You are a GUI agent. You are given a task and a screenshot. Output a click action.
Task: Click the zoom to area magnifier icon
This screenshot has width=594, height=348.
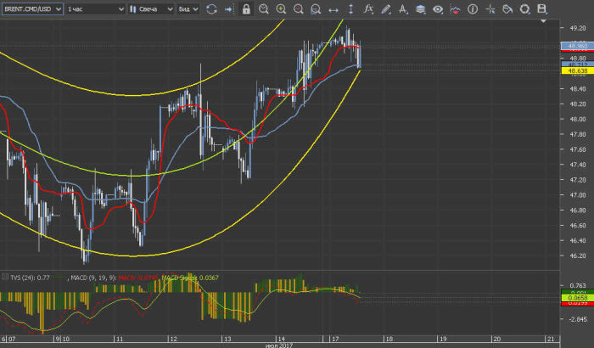click(x=315, y=9)
